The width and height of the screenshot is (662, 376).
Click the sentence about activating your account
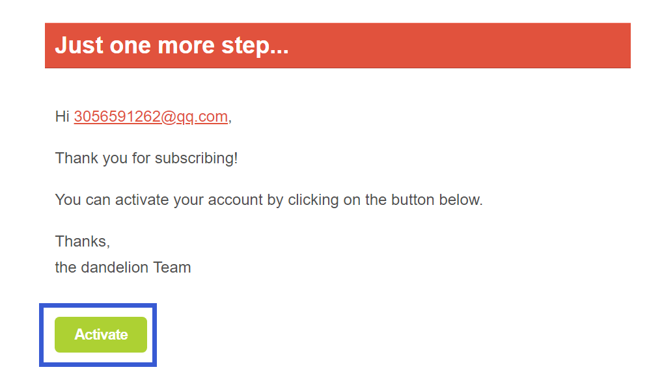click(269, 200)
